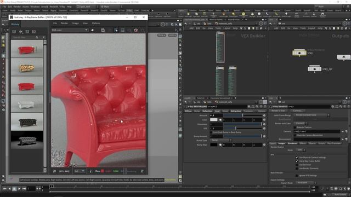Click the region render icon in frame buffer toolbar
This screenshot has width=351, height=197.
[x=123, y=30]
